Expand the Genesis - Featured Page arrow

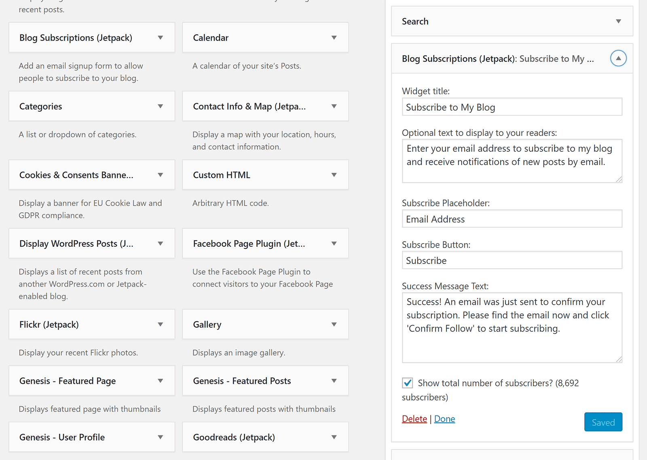(x=160, y=381)
